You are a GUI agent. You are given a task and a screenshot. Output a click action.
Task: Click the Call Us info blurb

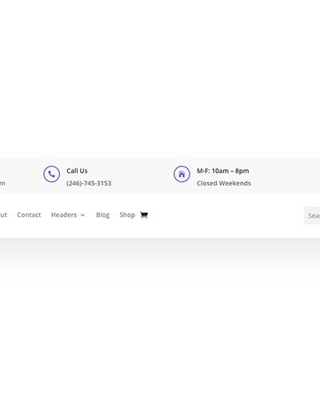(x=78, y=174)
